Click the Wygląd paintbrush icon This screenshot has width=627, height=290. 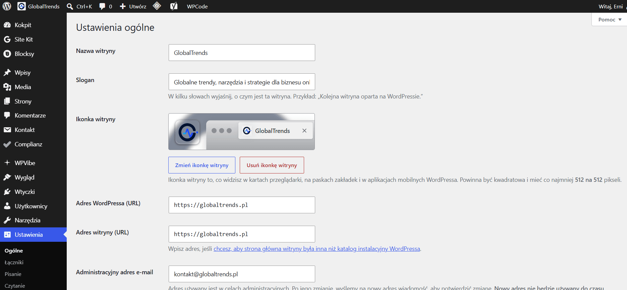(7, 177)
